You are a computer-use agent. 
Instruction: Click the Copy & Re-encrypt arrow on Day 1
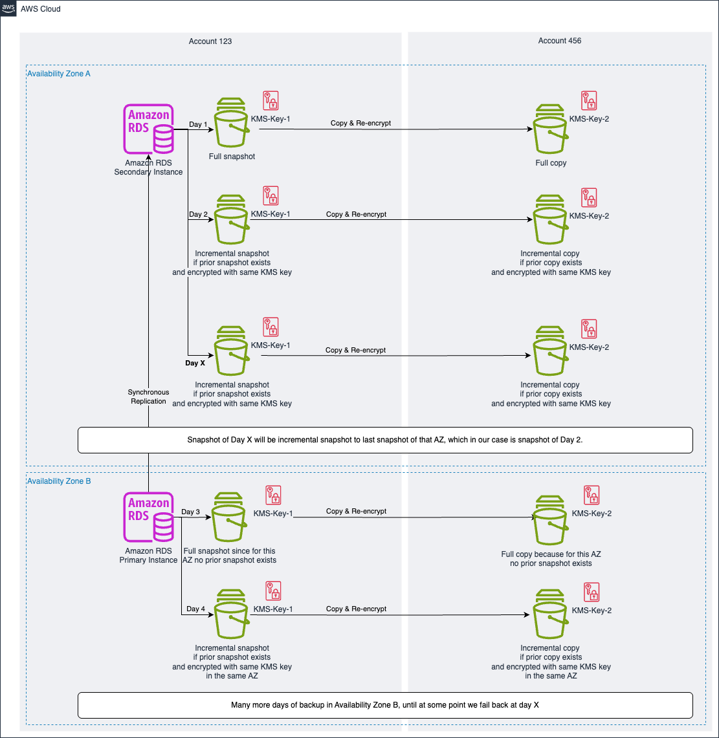point(361,128)
